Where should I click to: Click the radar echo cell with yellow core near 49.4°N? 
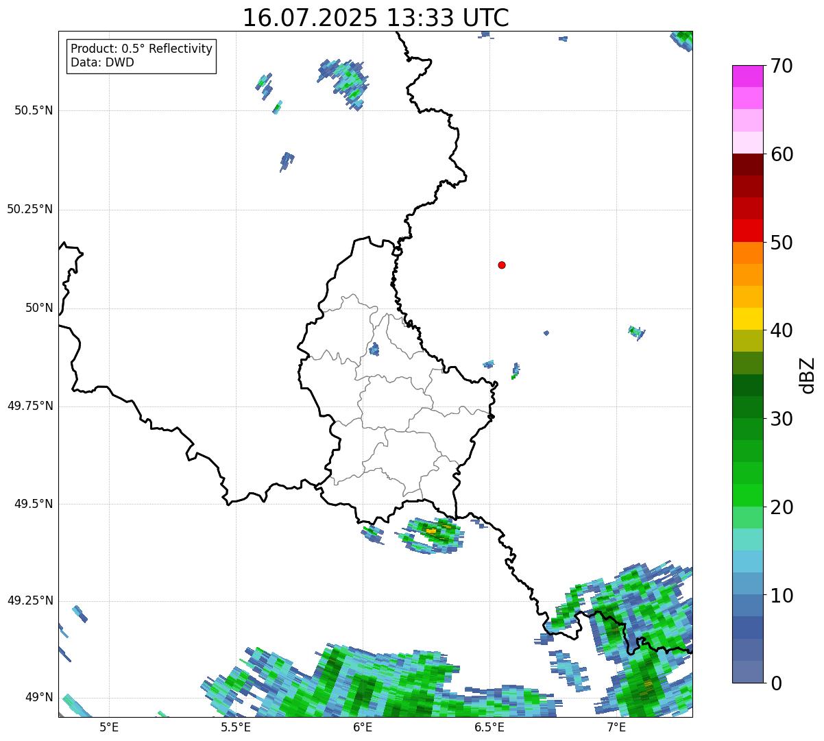(432, 536)
